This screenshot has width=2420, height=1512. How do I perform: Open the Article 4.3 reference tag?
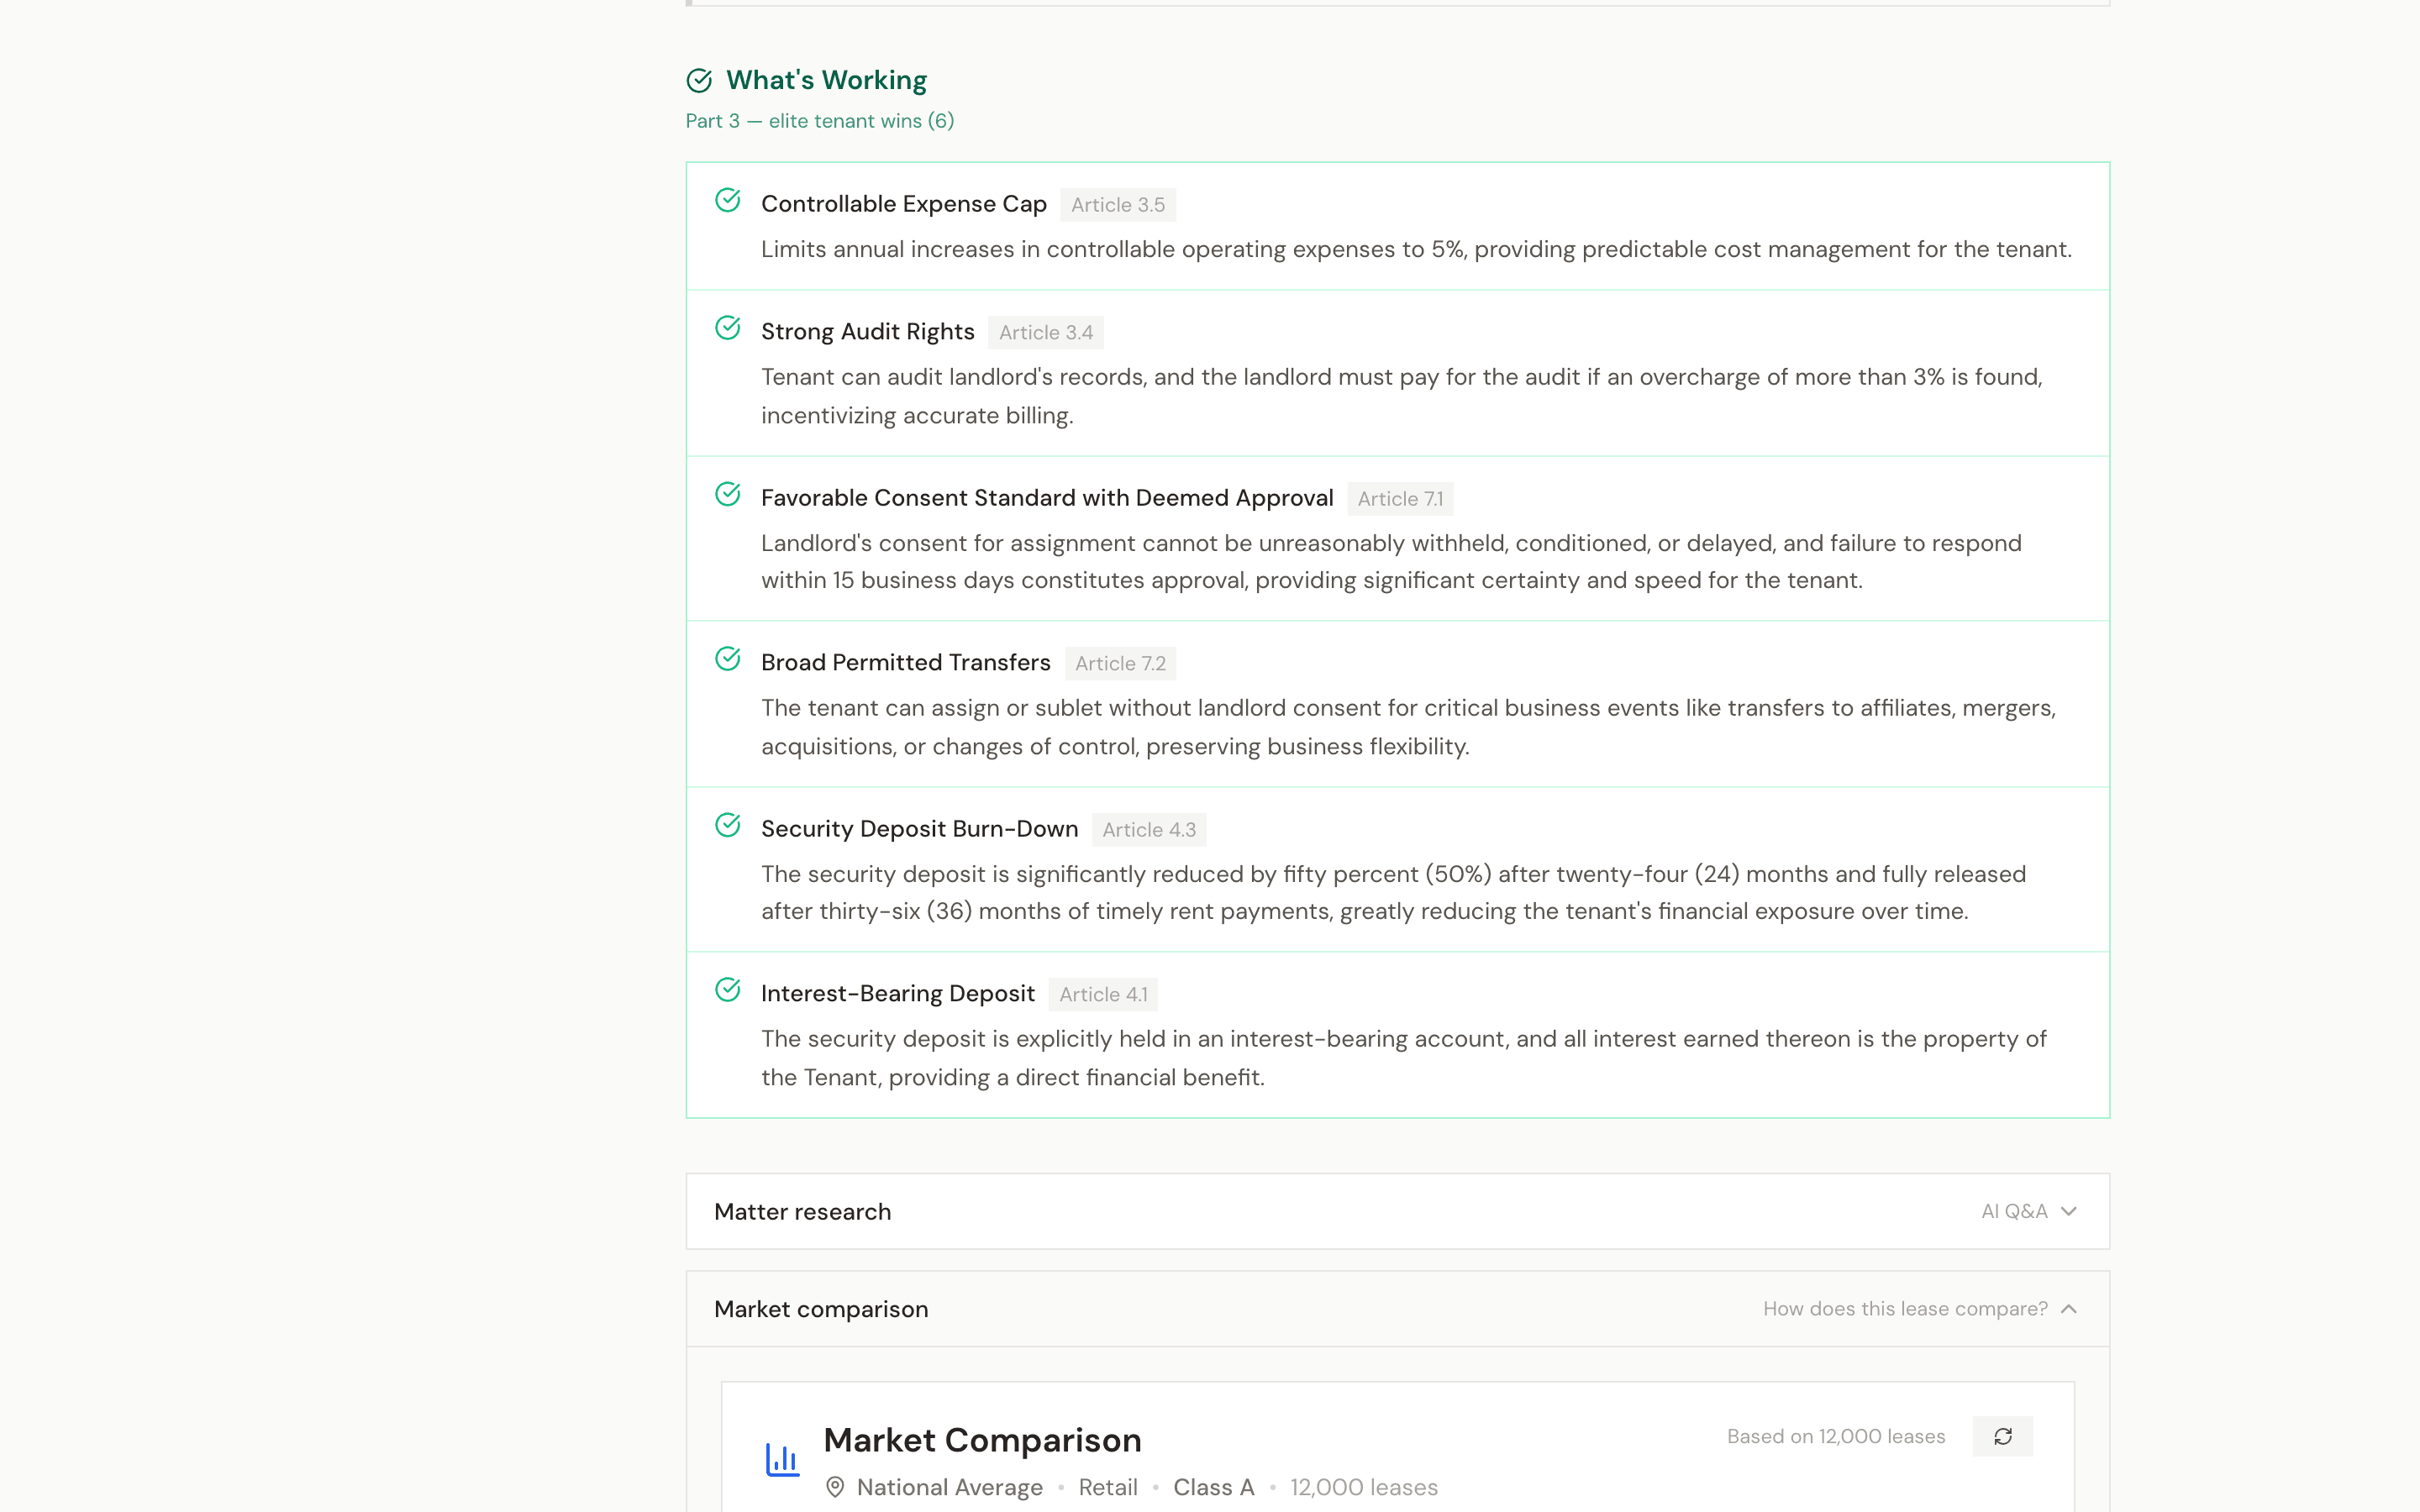pyautogui.click(x=1149, y=830)
